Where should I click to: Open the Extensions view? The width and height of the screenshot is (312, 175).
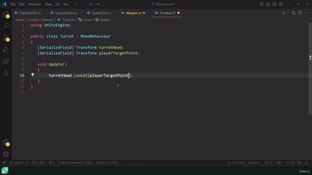[x=6, y=61]
